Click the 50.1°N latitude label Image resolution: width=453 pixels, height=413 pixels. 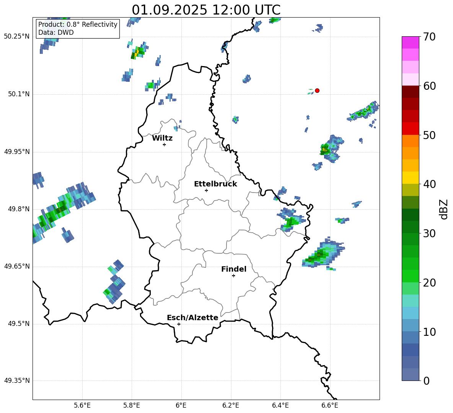19,94
